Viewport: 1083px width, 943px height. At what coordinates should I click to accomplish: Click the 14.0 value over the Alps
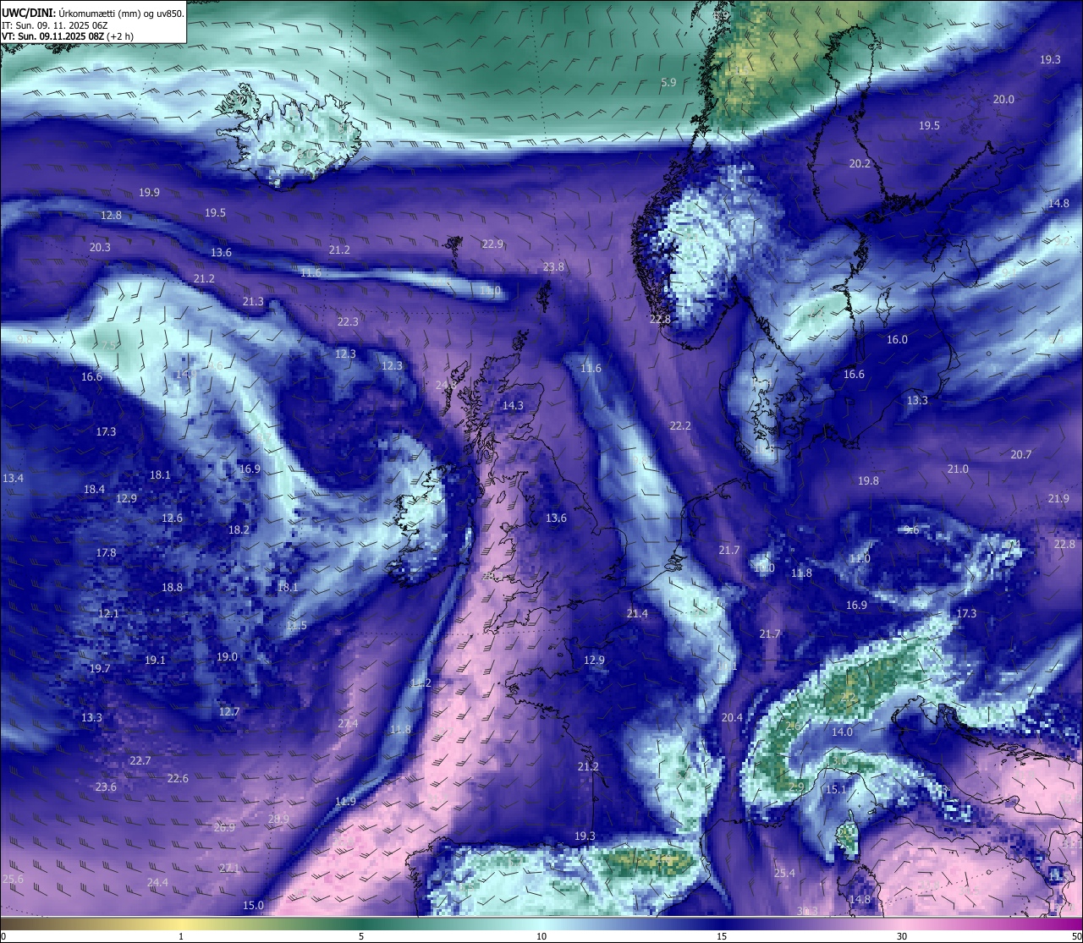842,732
